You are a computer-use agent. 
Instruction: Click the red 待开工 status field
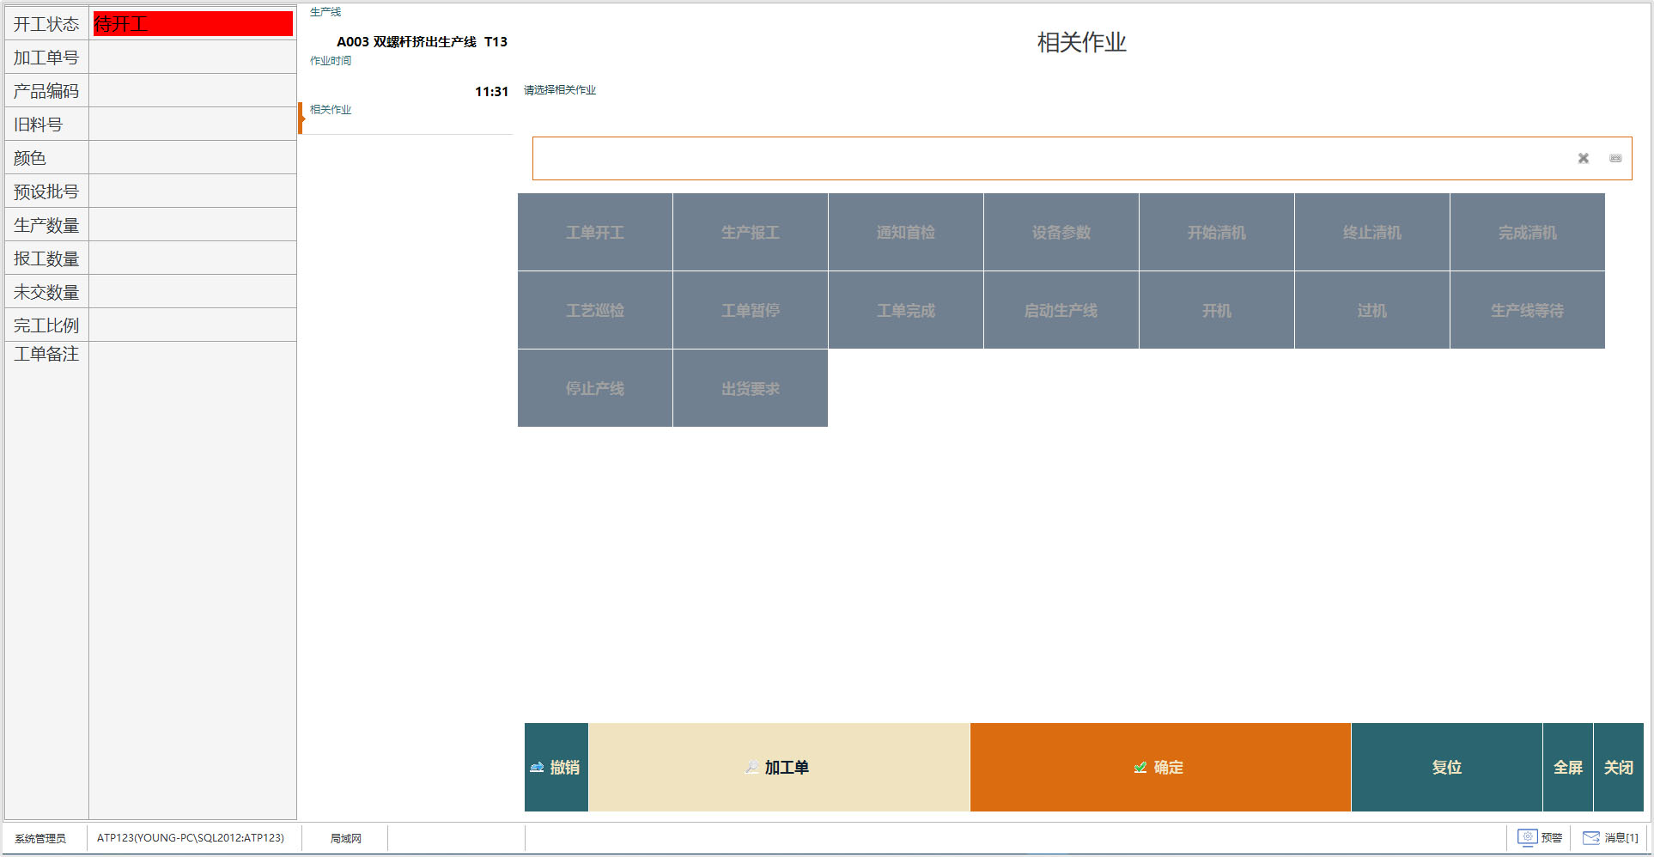point(192,24)
